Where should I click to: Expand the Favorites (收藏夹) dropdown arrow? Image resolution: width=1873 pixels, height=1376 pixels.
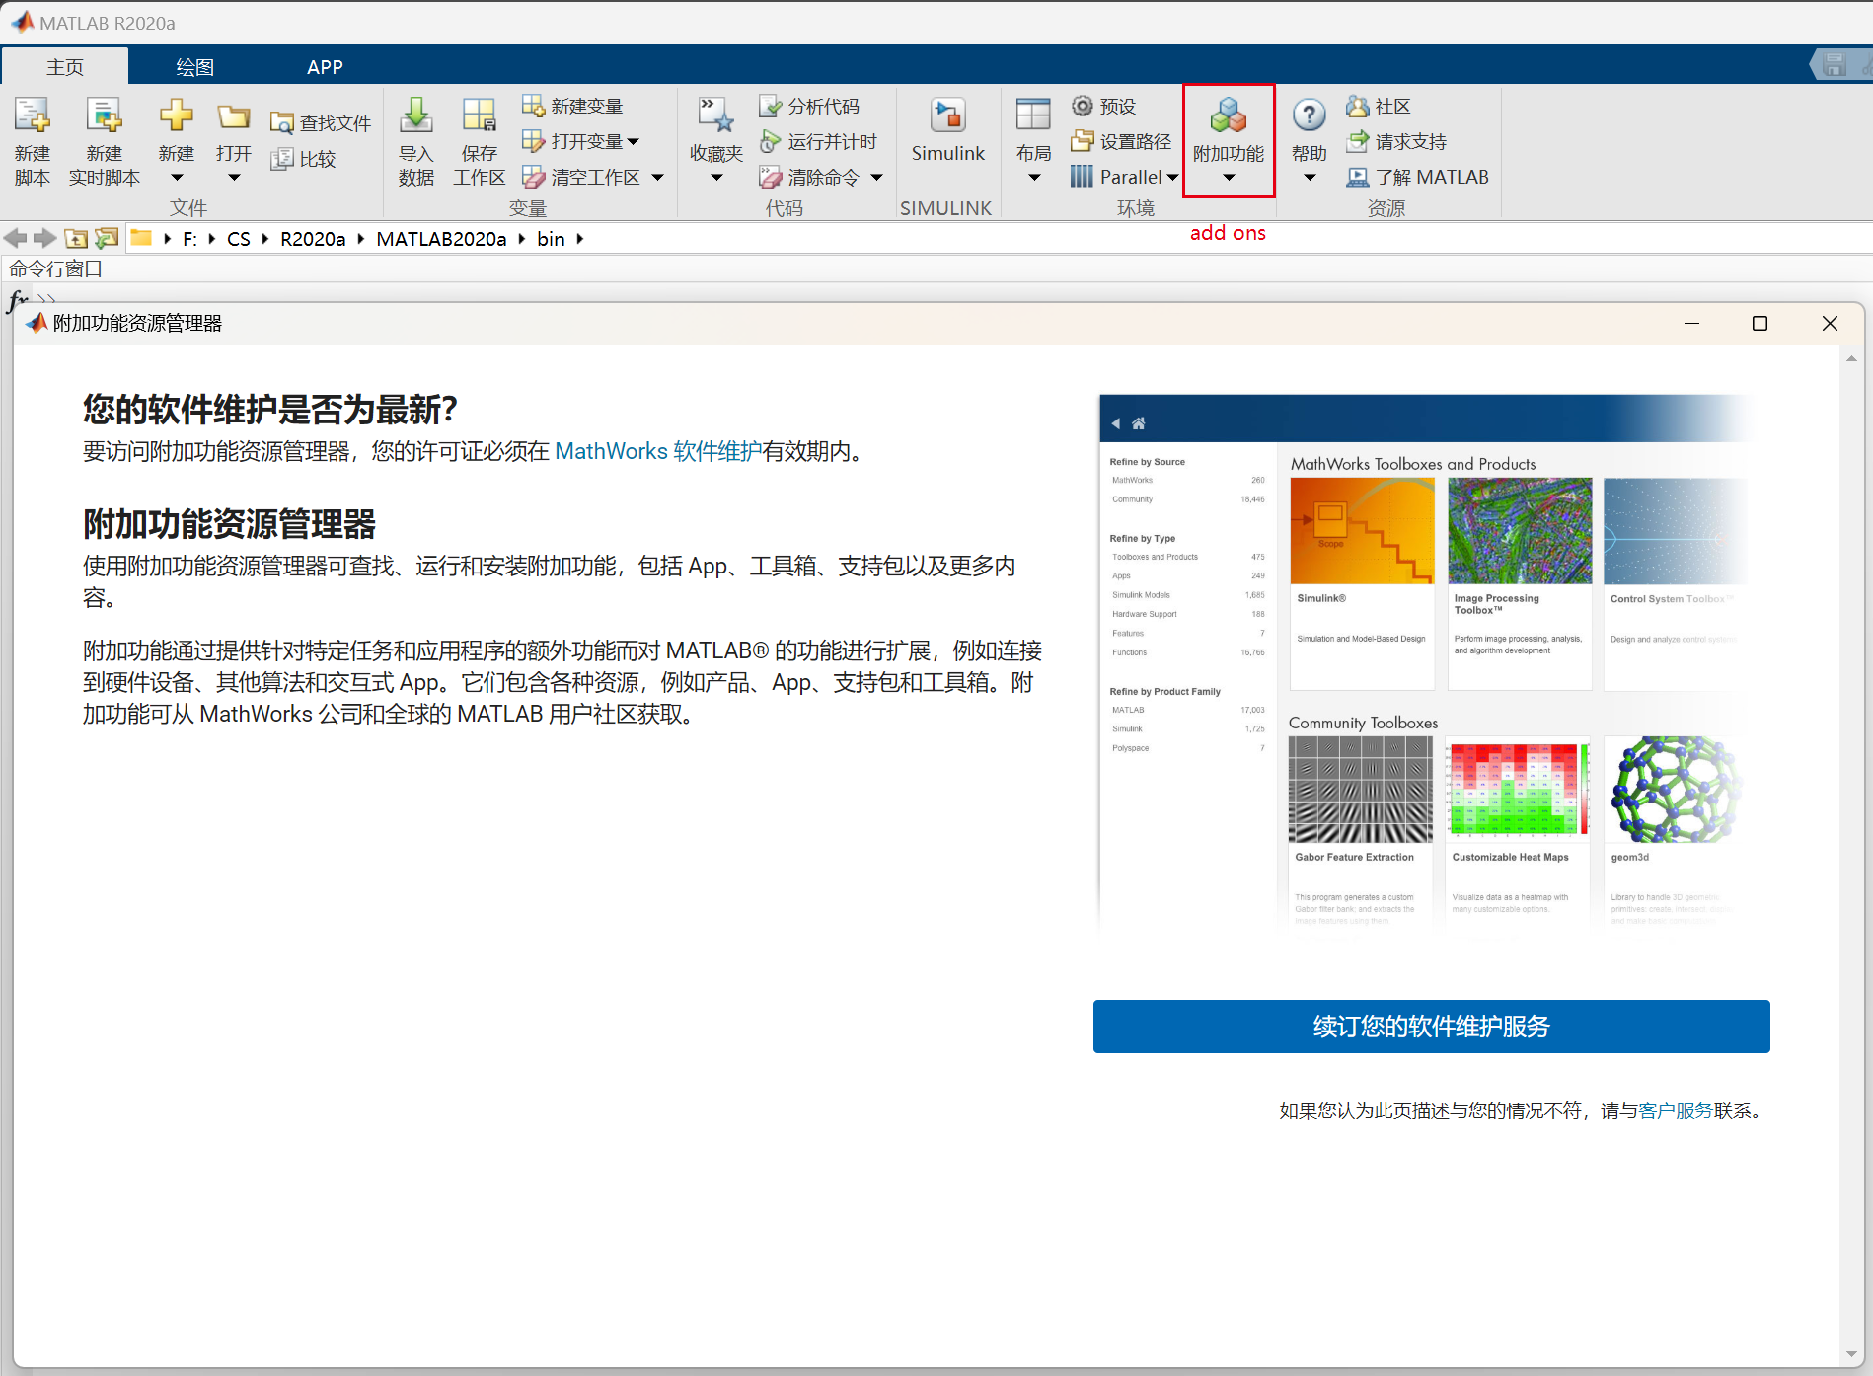(x=716, y=178)
